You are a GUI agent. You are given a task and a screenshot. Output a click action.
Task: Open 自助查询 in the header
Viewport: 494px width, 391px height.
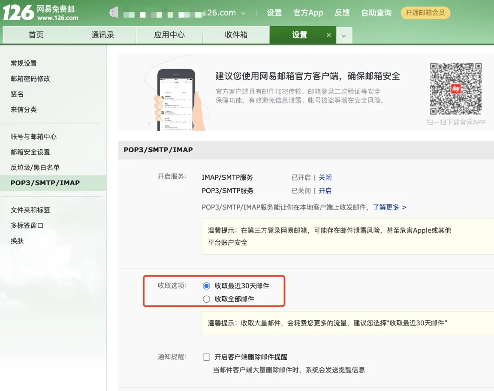(376, 13)
